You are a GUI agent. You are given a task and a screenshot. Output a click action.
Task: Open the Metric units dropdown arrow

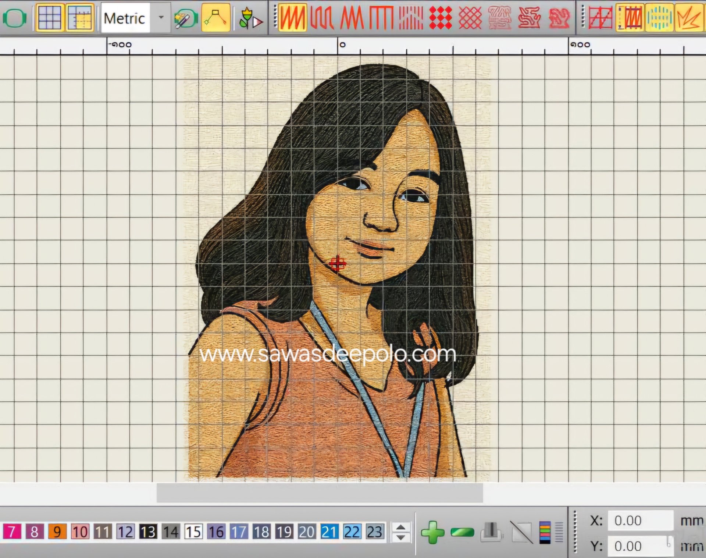[x=161, y=17]
